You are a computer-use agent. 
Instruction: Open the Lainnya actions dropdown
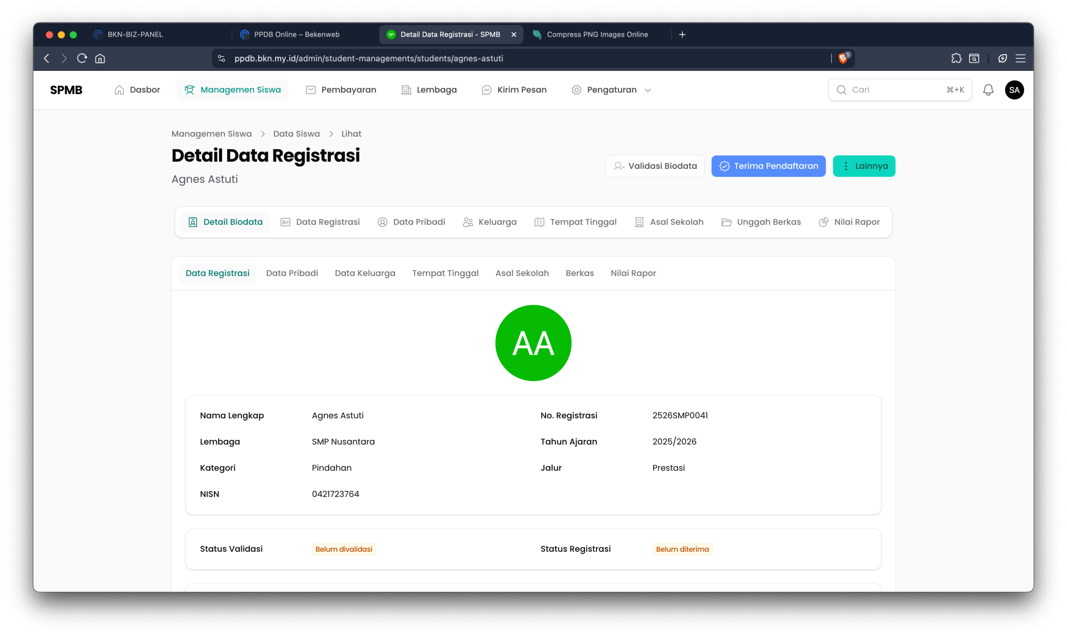[x=864, y=166]
